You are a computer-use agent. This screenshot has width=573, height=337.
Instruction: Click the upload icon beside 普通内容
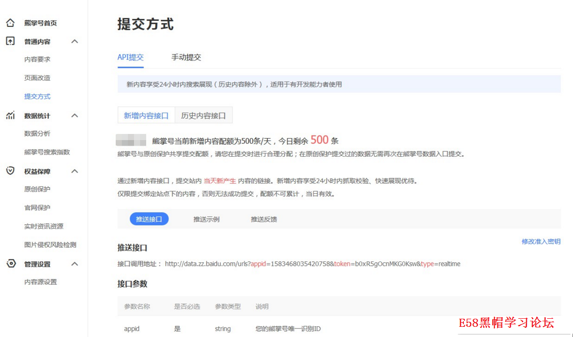click(10, 41)
